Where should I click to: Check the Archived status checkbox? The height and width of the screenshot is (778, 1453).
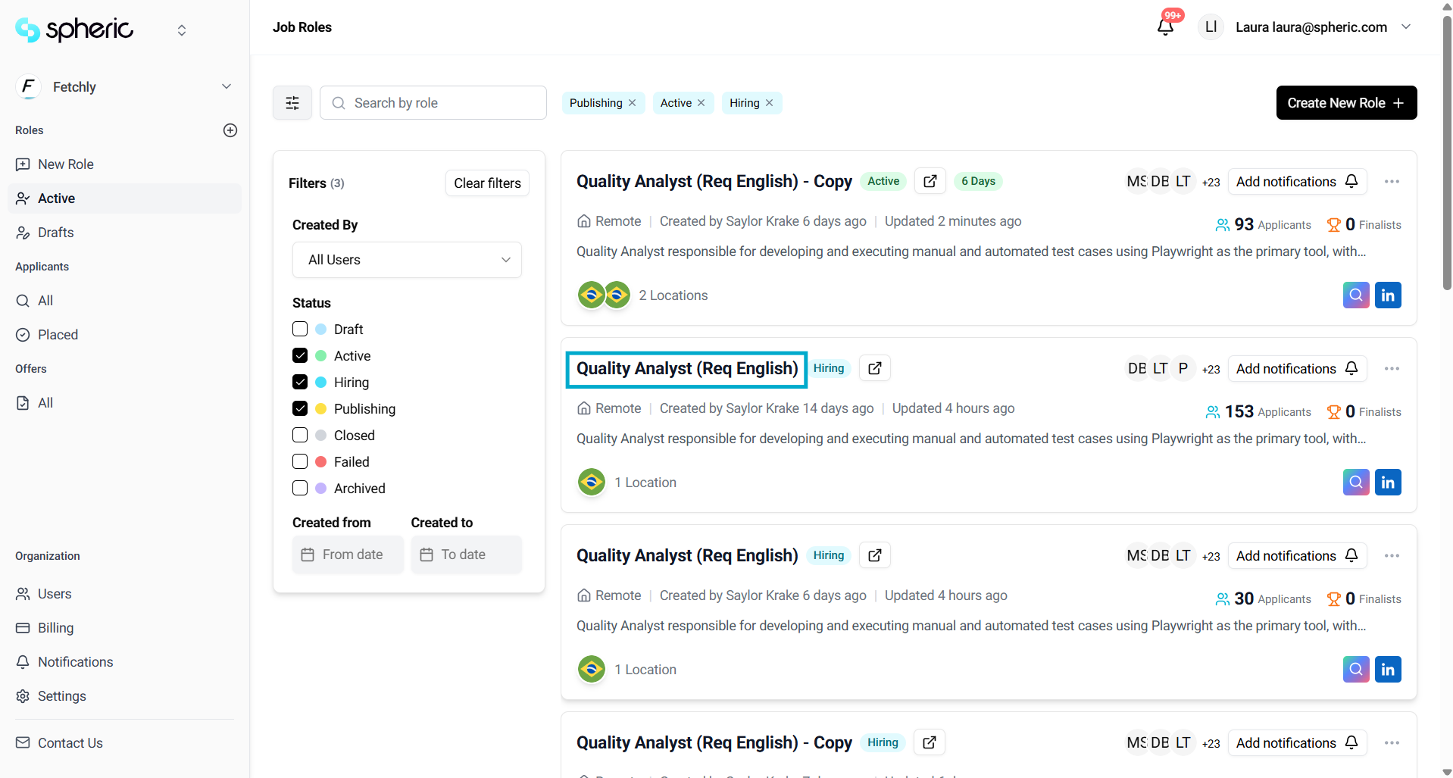(300, 489)
